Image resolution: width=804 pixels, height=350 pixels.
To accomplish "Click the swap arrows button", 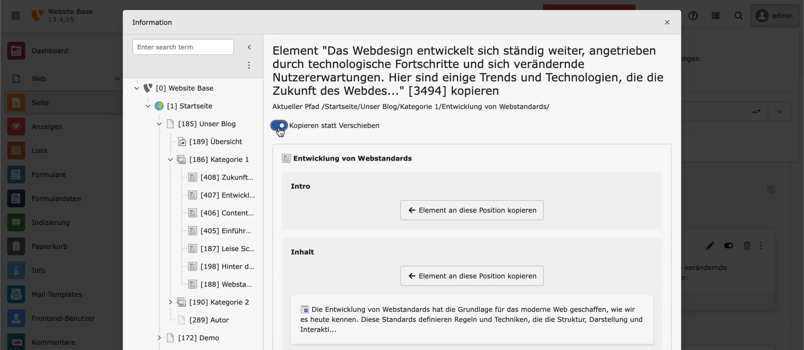I will pyautogui.click(x=756, y=112).
